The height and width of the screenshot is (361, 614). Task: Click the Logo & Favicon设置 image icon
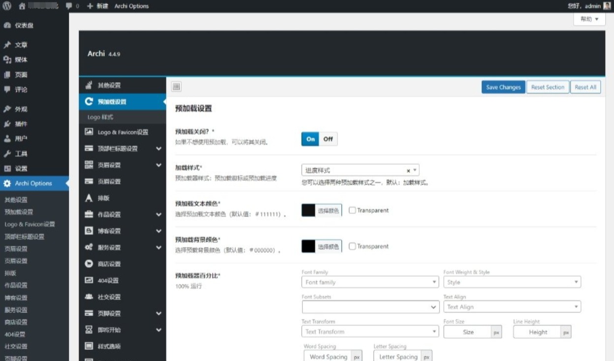coord(89,132)
